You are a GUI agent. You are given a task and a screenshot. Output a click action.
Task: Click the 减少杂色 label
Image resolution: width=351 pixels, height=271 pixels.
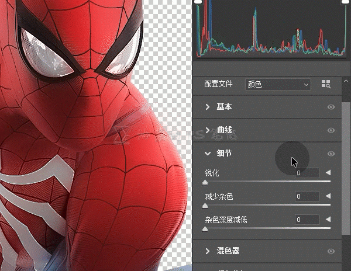click(x=219, y=196)
